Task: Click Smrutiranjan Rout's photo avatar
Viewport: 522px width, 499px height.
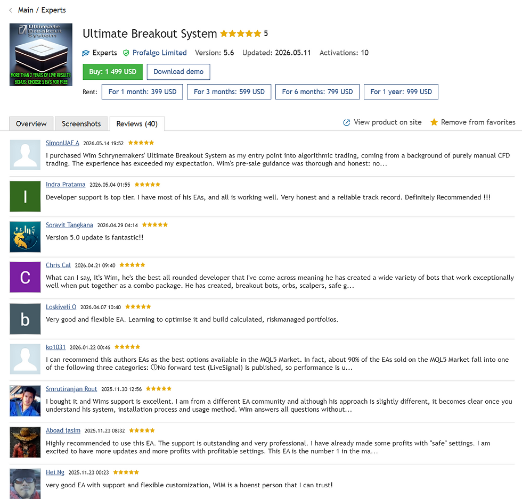Action: click(26, 401)
